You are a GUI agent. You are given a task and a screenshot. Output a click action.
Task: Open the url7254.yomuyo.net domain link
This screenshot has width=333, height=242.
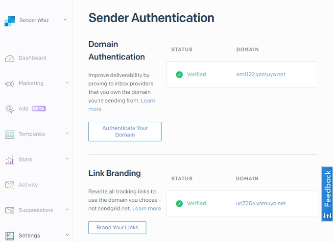tap(261, 203)
